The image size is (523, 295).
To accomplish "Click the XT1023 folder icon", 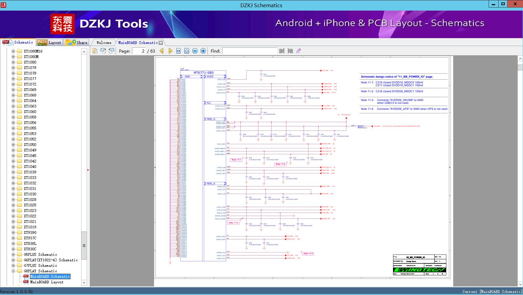I will [x=20, y=211].
